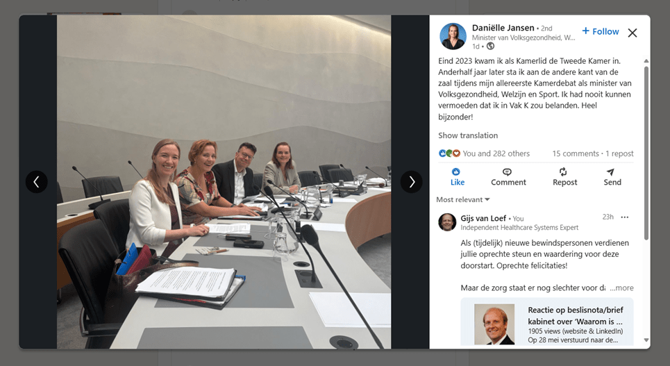
Task: Open reactions list You and 282 others
Action: 496,153
